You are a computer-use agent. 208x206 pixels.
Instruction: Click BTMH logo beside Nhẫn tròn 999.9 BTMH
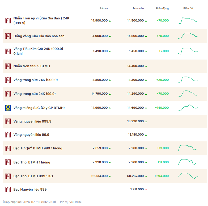coord(8,66)
